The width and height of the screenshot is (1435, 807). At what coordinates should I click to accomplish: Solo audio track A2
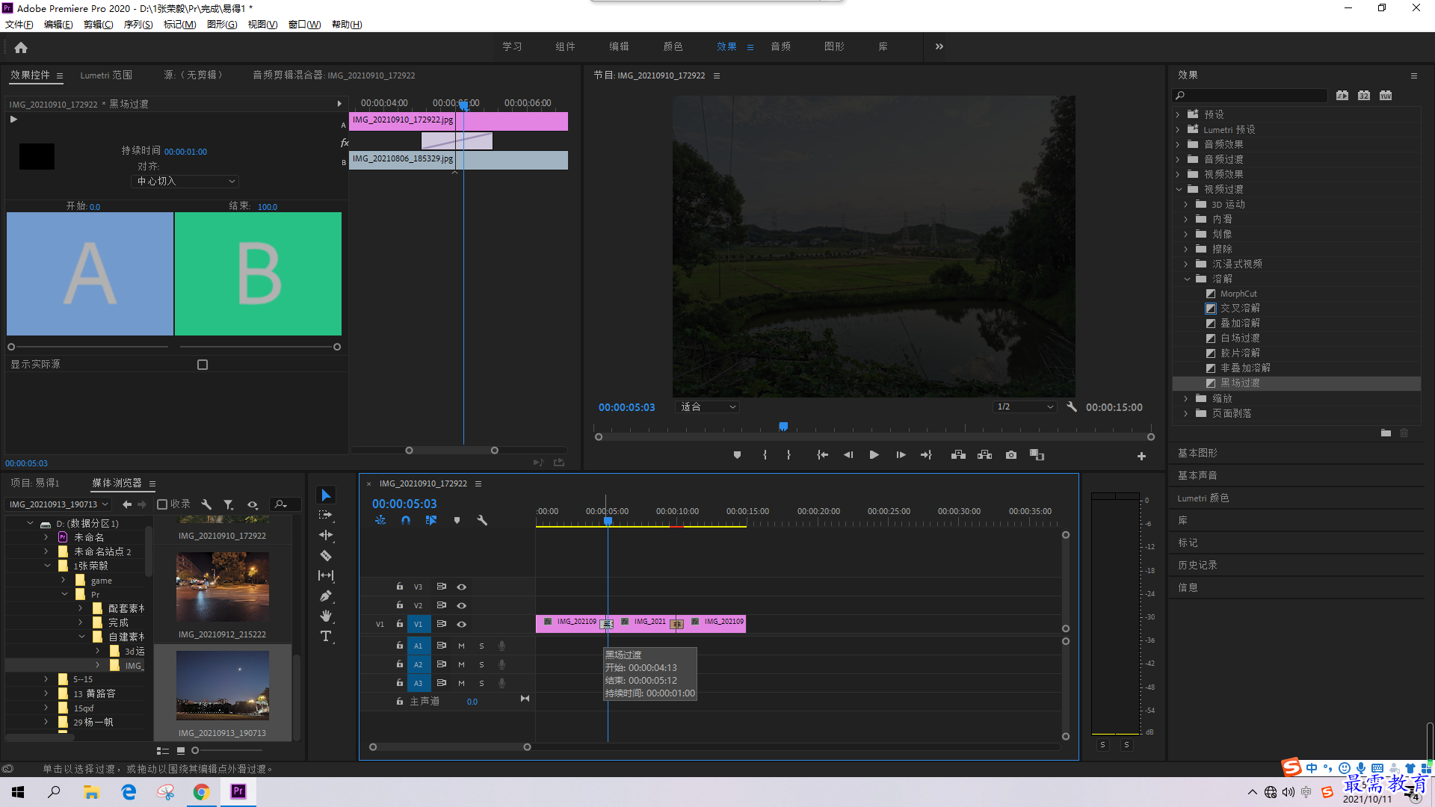pos(481,665)
